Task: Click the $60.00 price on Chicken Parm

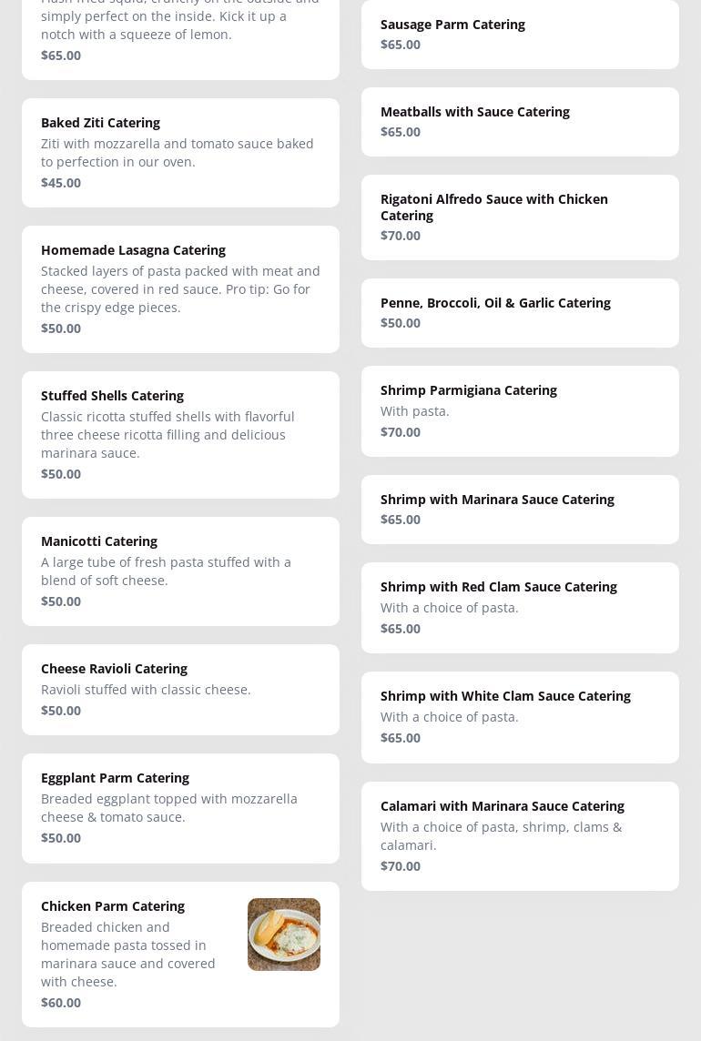Action: [x=61, y=1003]
